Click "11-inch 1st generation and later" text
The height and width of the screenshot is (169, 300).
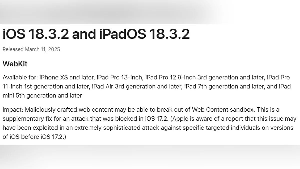[x=45, y=87]
